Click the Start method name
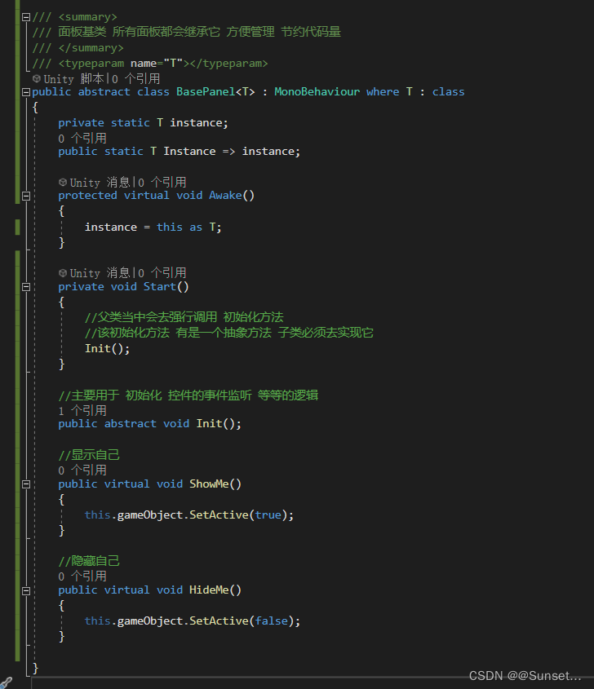The height and width of the screenshot is (689, 594). tap(160, 287)
